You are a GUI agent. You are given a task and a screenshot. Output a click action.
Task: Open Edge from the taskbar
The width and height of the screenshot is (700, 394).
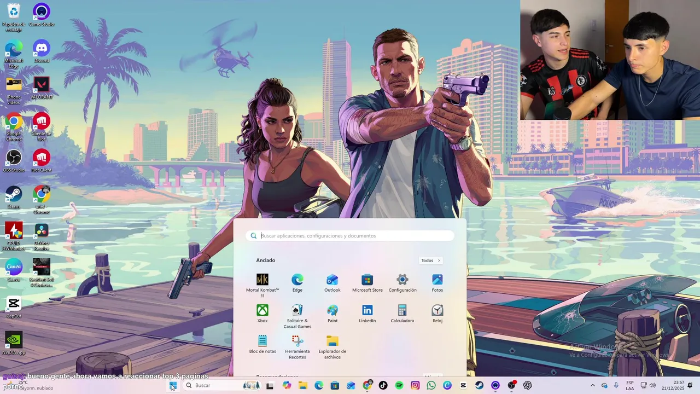[x=319, y=386]
